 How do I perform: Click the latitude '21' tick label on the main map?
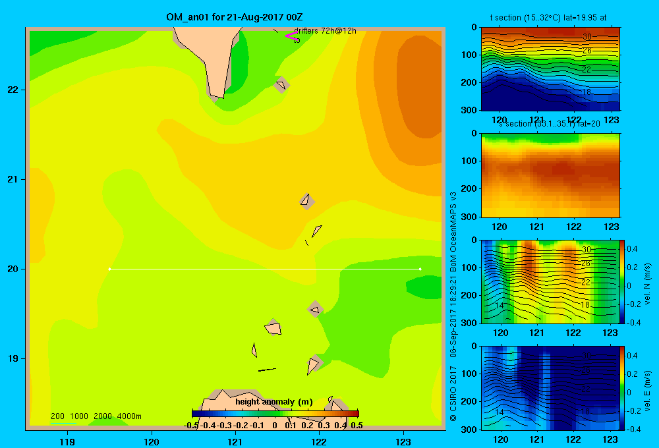click(x=13, y=179)
